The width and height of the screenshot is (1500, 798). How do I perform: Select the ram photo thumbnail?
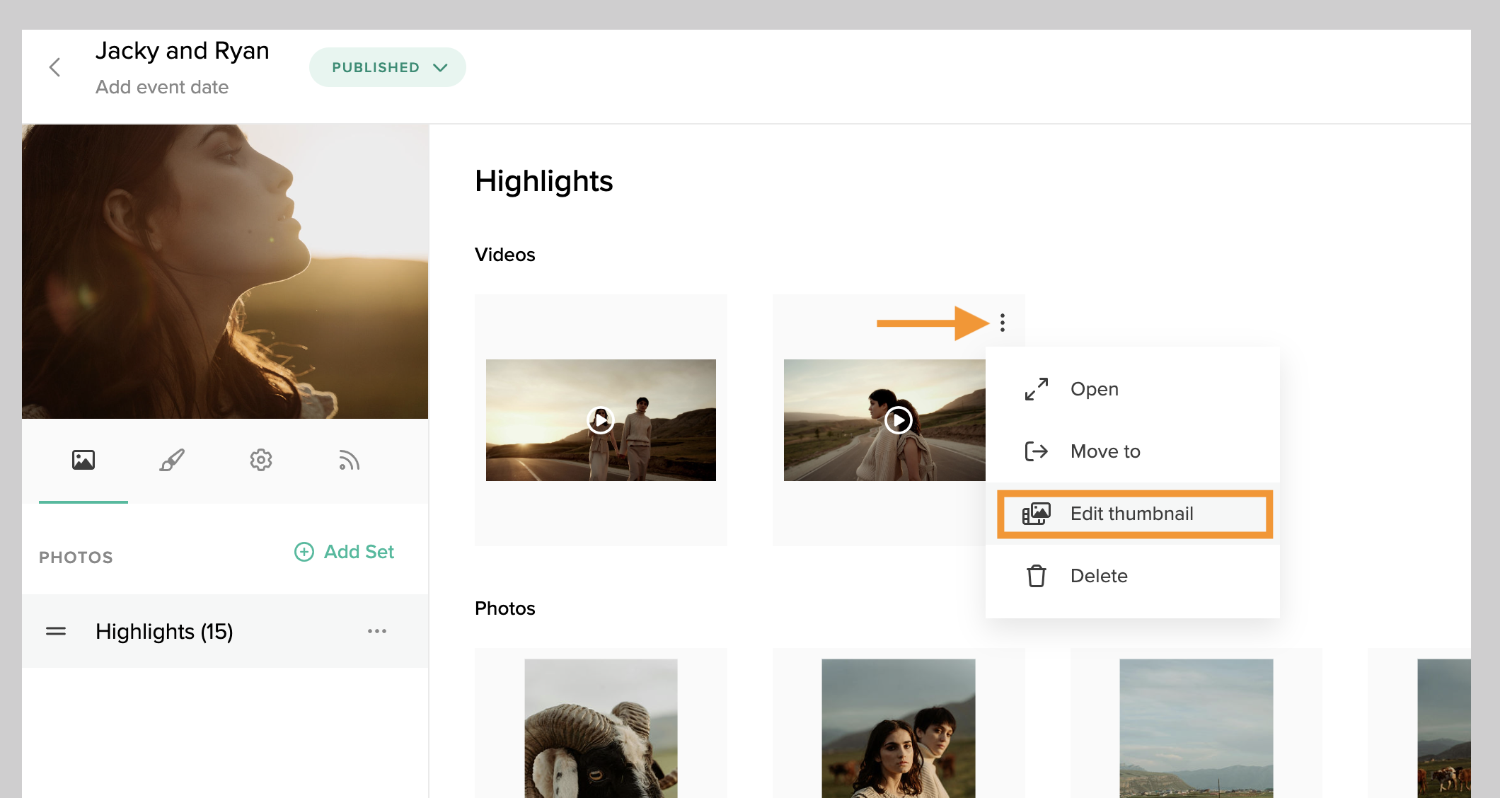coord(601,729)
